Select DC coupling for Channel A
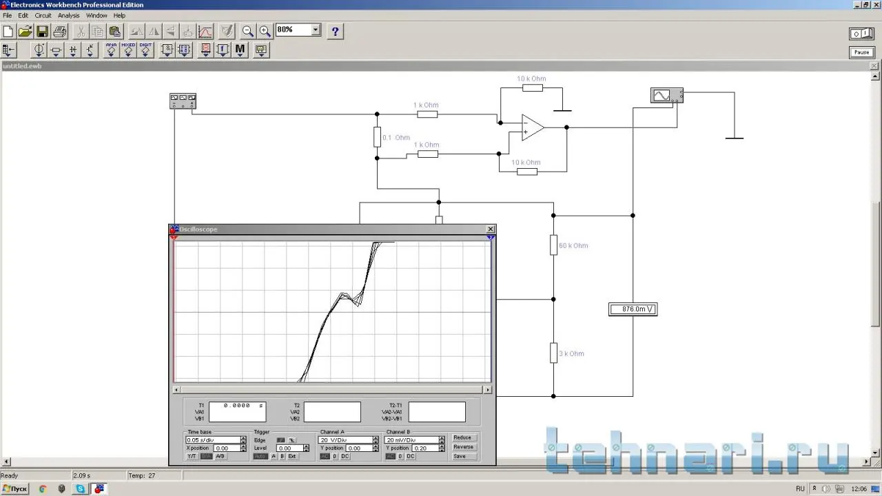882x496 pixels. tap(345, 457)
